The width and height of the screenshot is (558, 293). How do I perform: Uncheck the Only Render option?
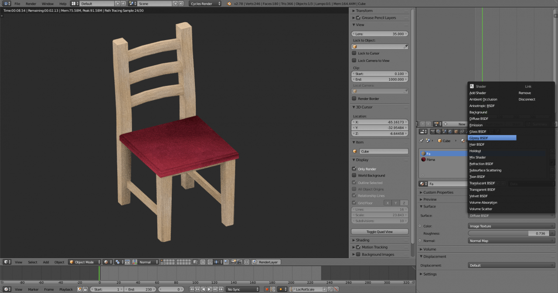pyautogui.click(x=354, y=169)
